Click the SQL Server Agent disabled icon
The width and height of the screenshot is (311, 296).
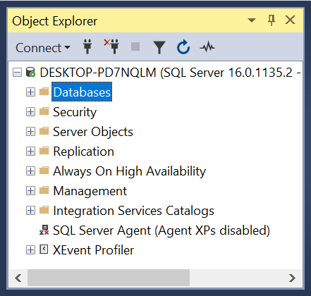pyautogui.click(x=44, y=230)
